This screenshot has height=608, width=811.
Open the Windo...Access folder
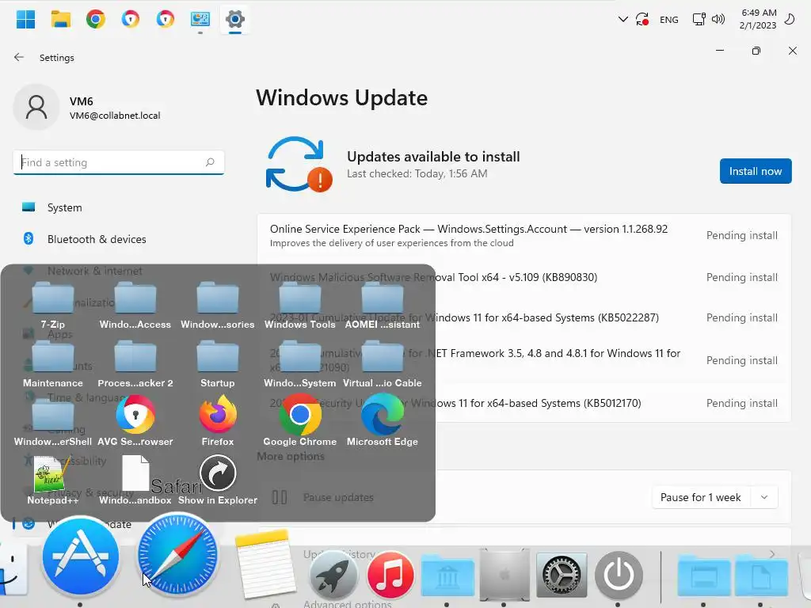point(135,305)
